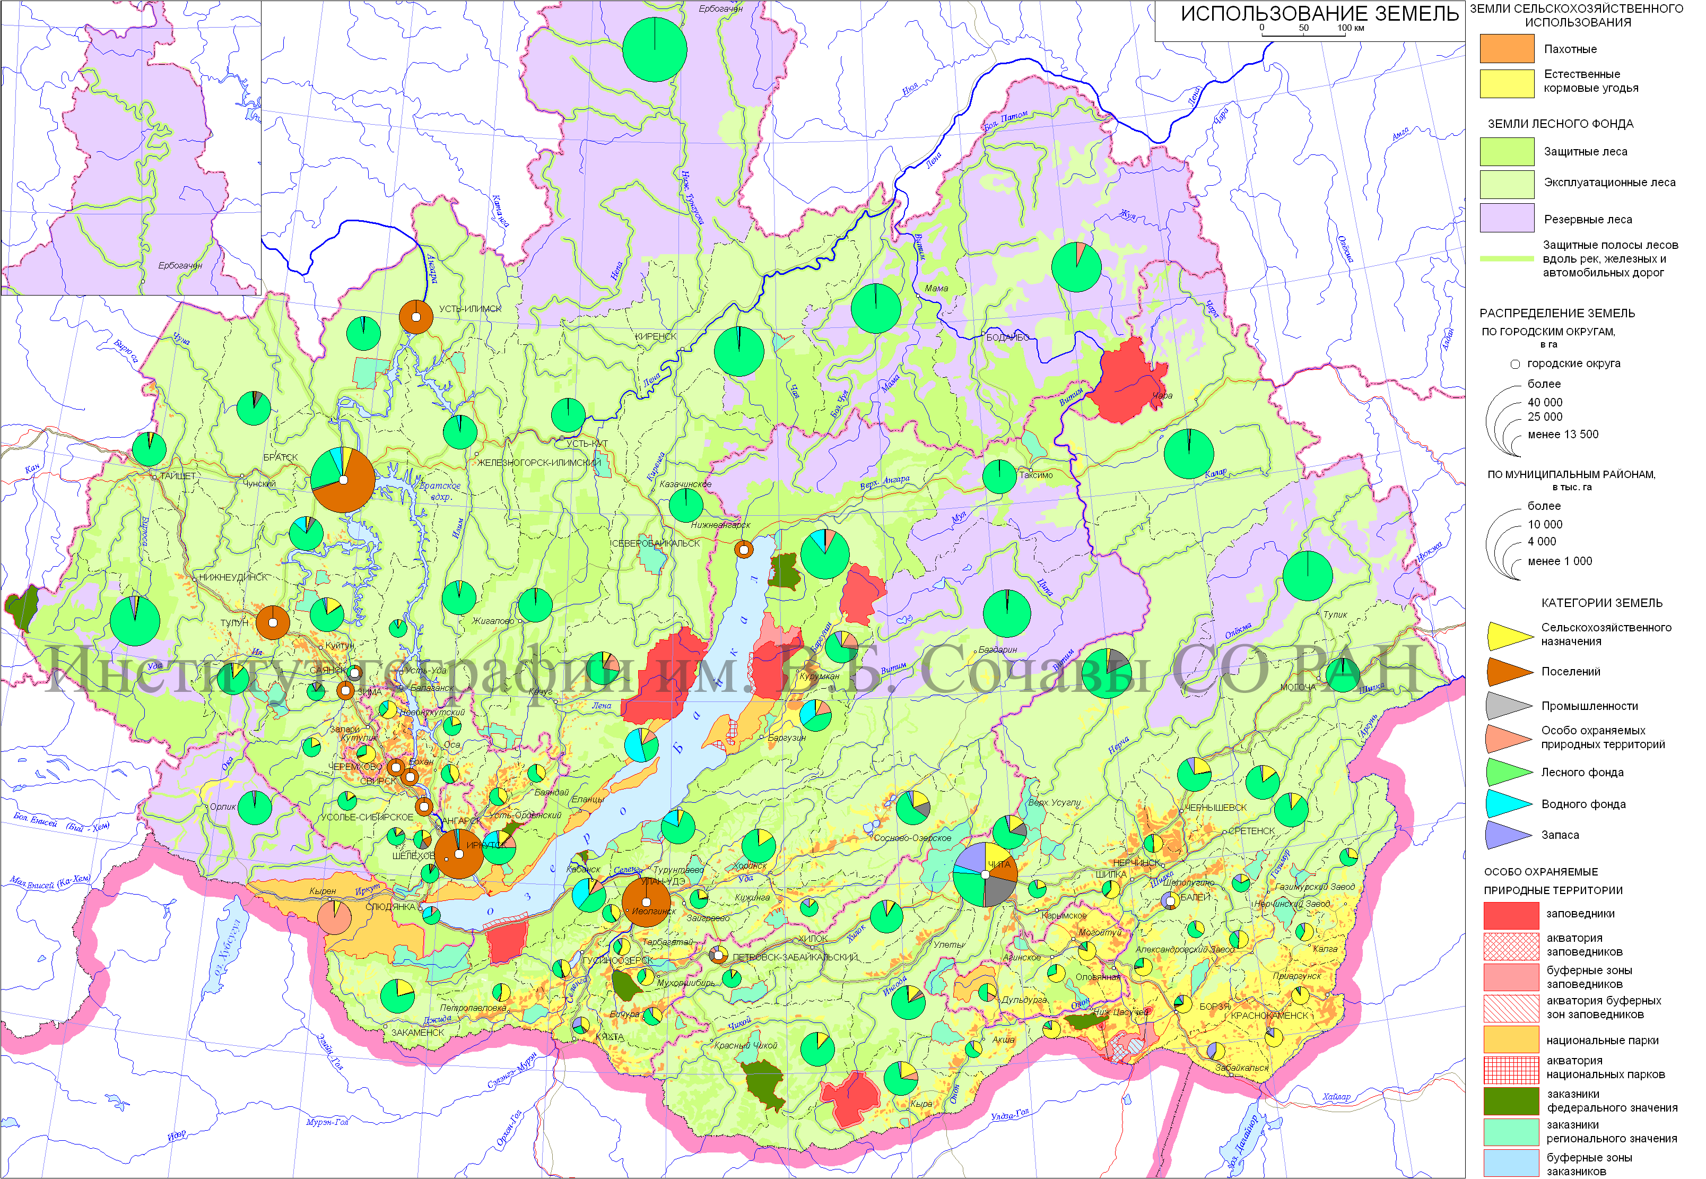The height and width of the screenshot is (1179, 1706).
Task: Click the green pie chart near Таксимо
Action: click(999, 476)
